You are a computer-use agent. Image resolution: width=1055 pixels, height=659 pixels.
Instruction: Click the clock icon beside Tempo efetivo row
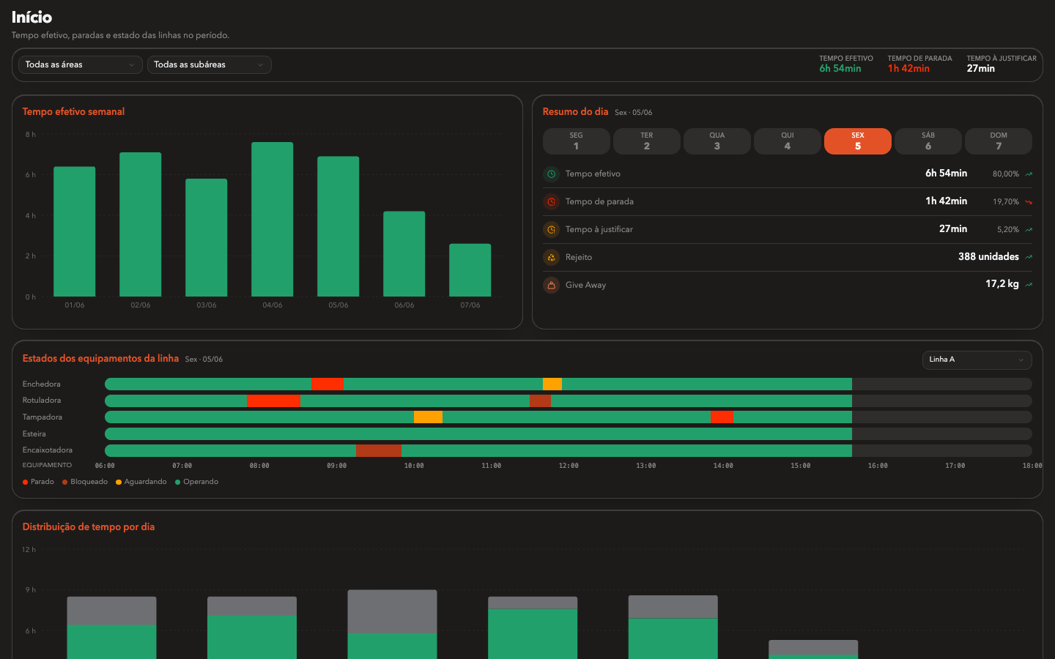[551, 174]
